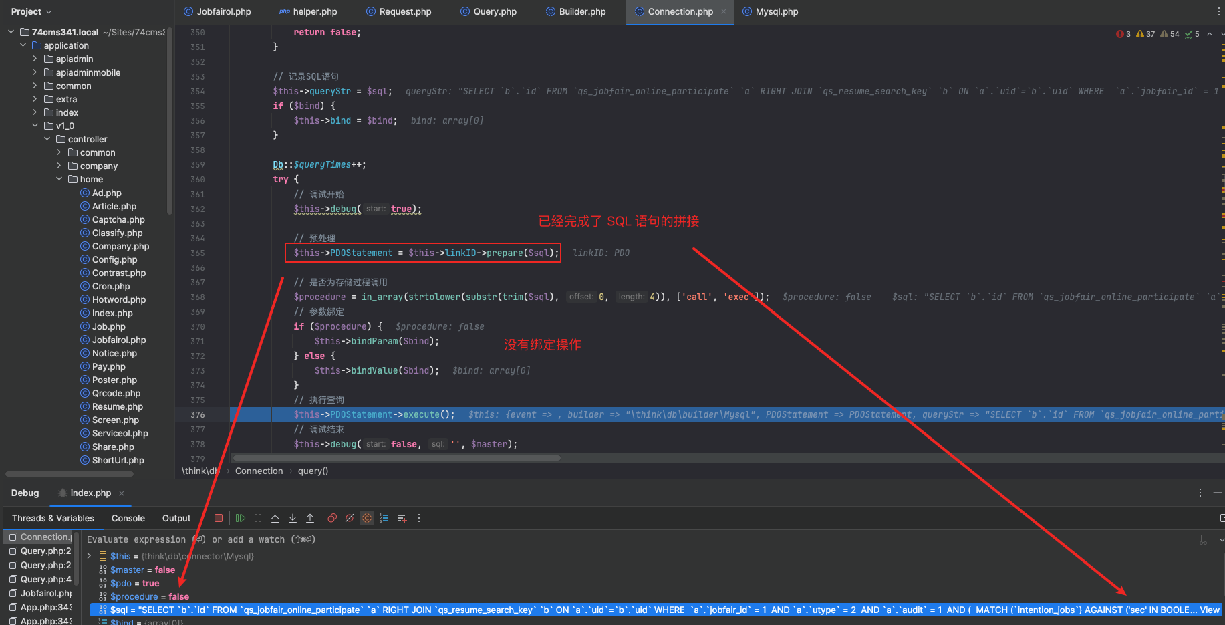The image size is (1225, 625).
Task: Collapse the v1_0 folder in project tree
Action: 35,126
